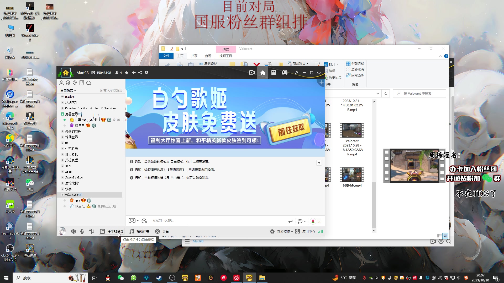
Task: Click the signal strength bar icon
Action: 320,231
